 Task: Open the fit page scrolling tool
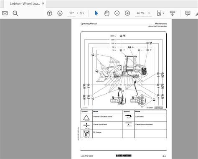159,13
